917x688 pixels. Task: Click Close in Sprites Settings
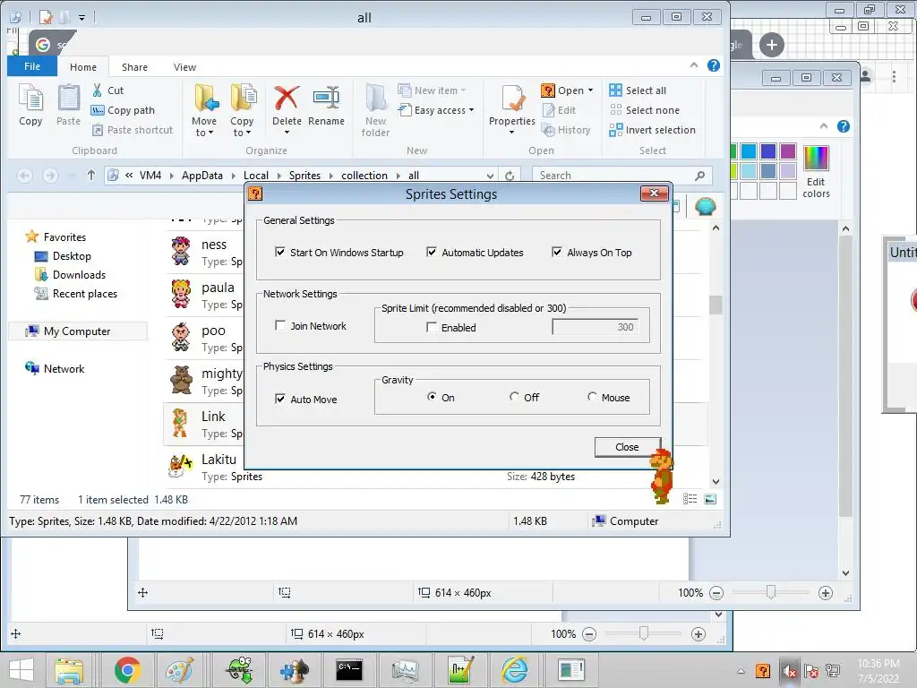[x=627, y=447]
